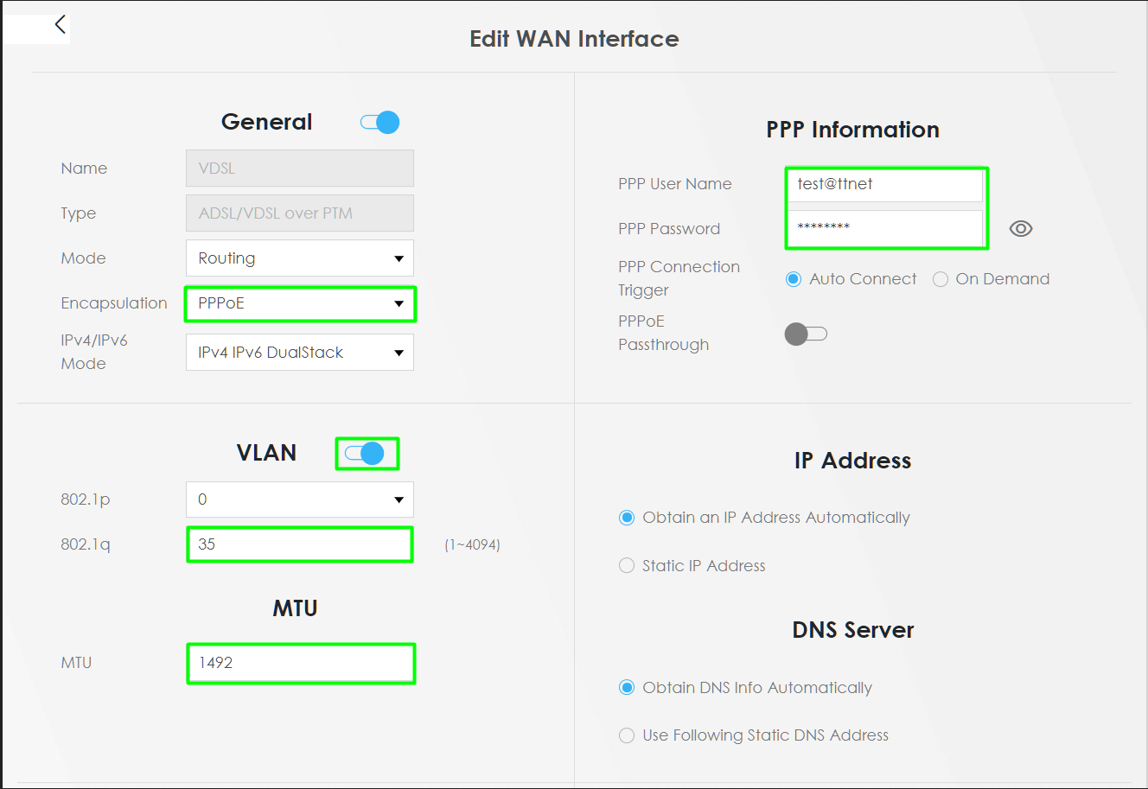This screenshot has height=789, width=1148.
Task: Click the disabled Name field showing VDSL
Action: click(300, 169)
